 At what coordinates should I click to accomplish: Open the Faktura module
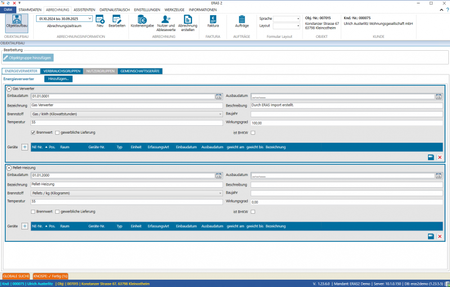click(213, 21)
